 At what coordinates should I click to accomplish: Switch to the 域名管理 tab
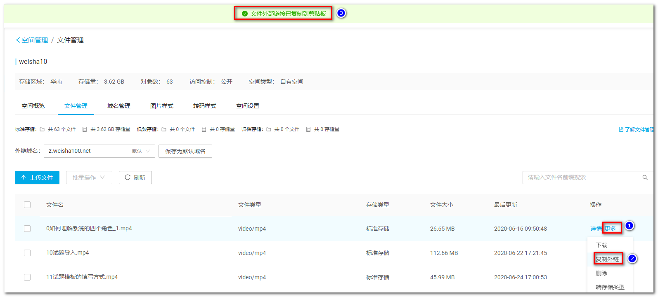click(119, 106)
